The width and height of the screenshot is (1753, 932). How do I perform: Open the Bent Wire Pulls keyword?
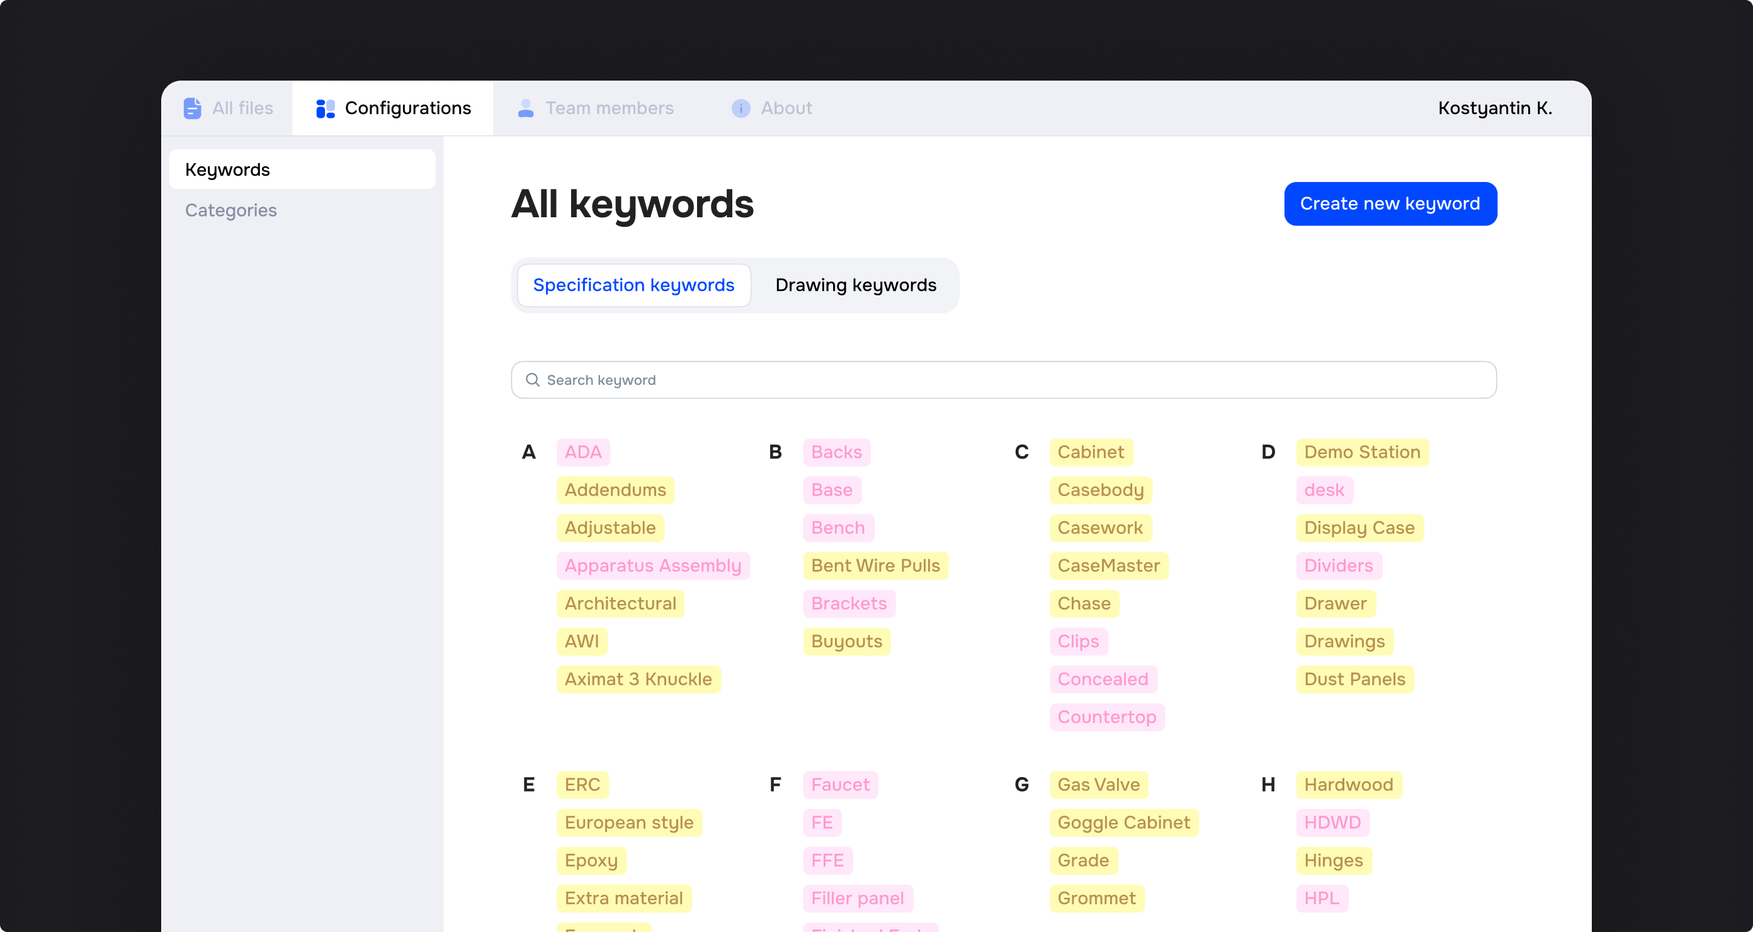pos(875,565)
